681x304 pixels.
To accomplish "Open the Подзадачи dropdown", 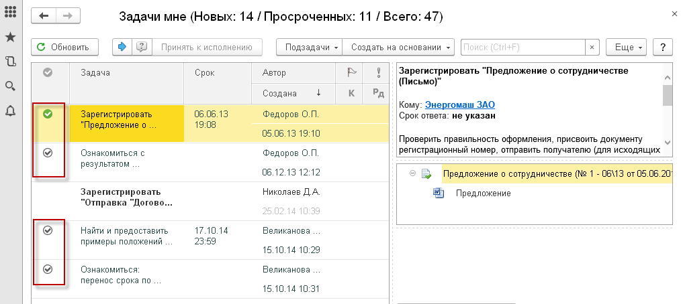I will (x=310, y=48).
